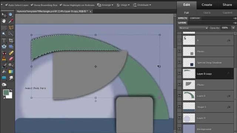Hide the Layer 8 layer
The width and height of the screenshot is (237, 133).
[179, 96]
